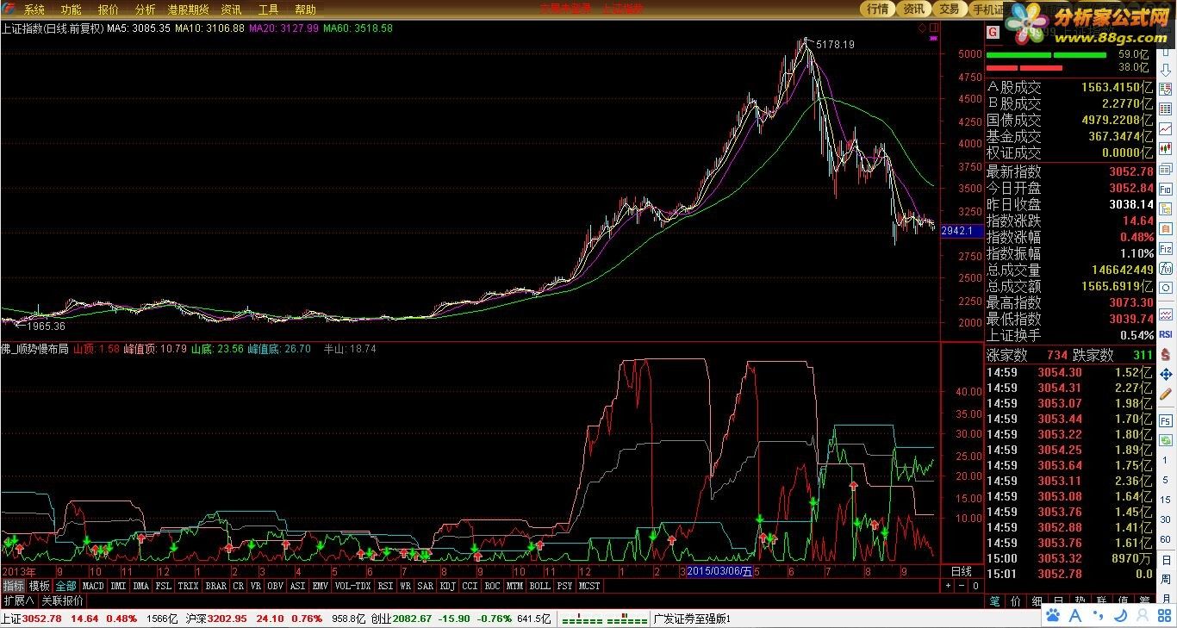Click the down arrow icon in right toolbar

tap(1166, 69)
